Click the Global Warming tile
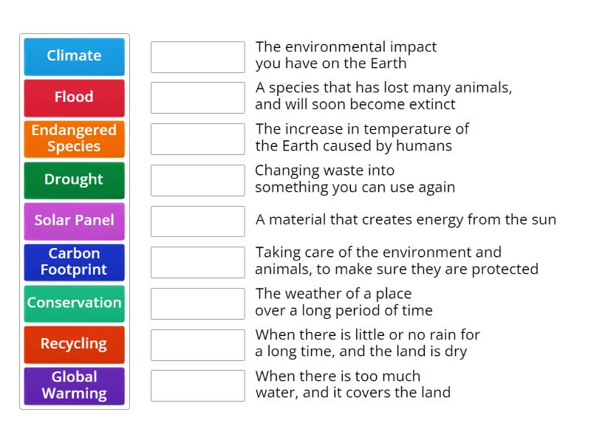 pos(74,385)
